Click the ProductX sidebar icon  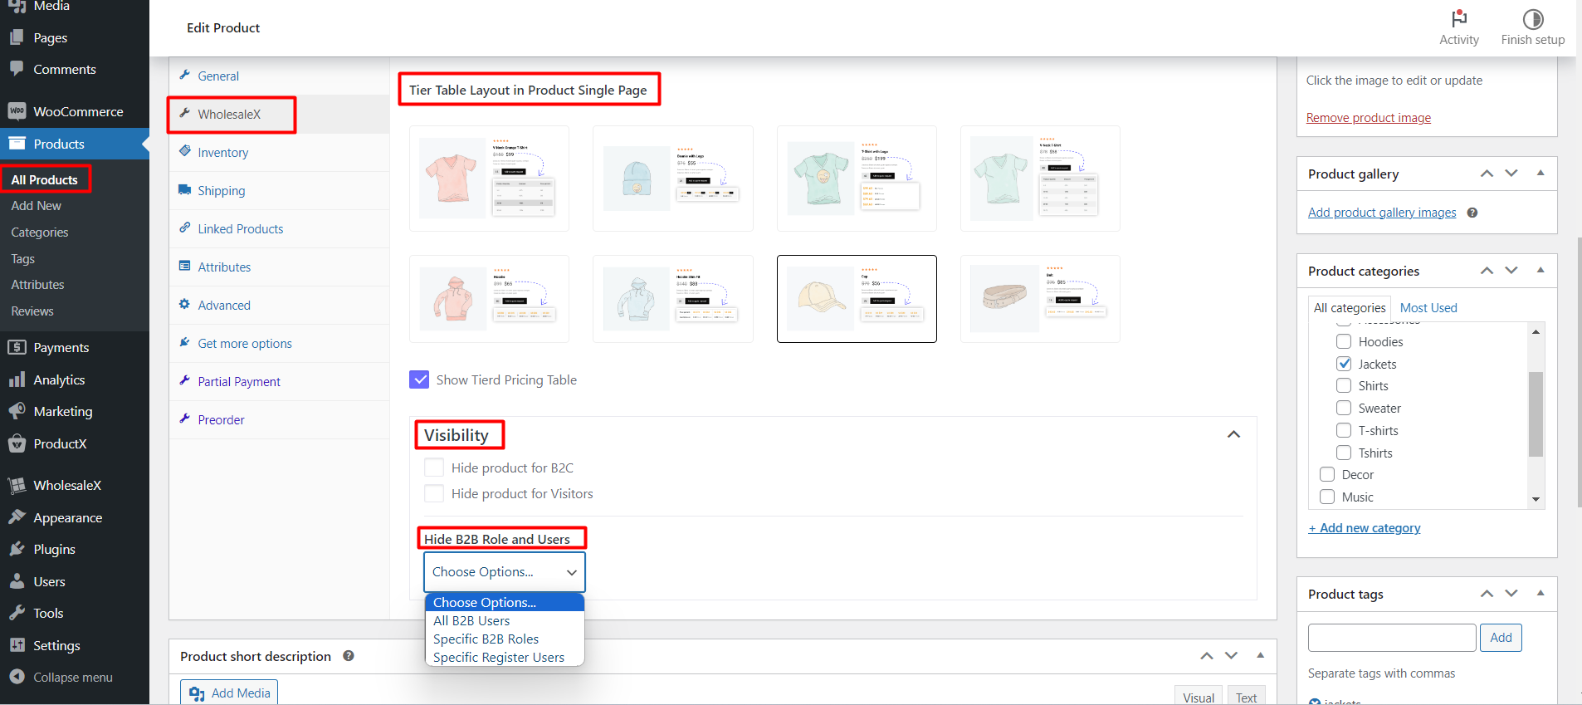point(17,443)
